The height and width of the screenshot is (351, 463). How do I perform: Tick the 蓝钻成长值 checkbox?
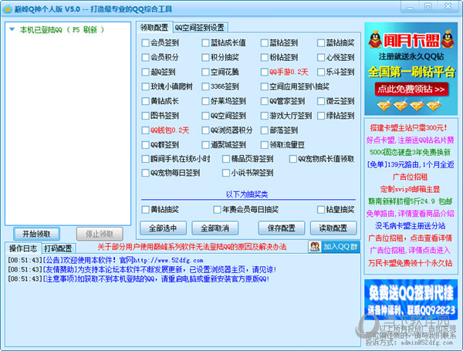205,43
